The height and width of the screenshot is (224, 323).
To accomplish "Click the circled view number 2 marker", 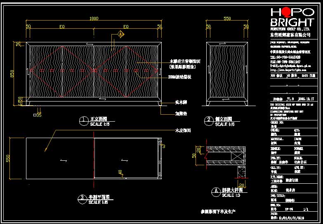I will [209, 121].
